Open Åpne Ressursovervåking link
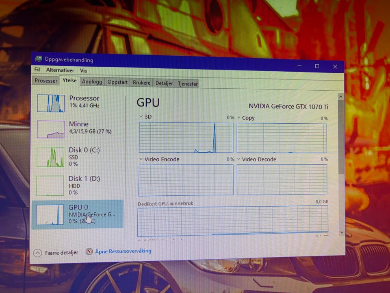 click(123, 251)
